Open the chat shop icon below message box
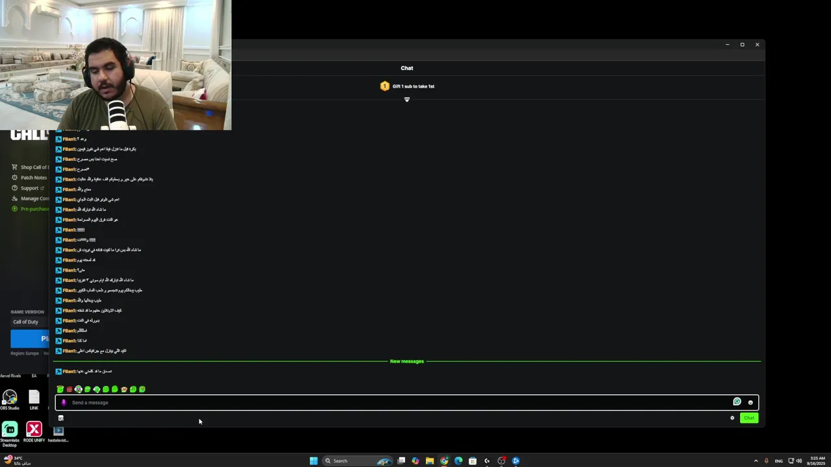Screen dimensions: 831x467 pyautogui.click(x=61, y=418)
